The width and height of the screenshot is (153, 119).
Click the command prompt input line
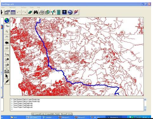(77, 109)
